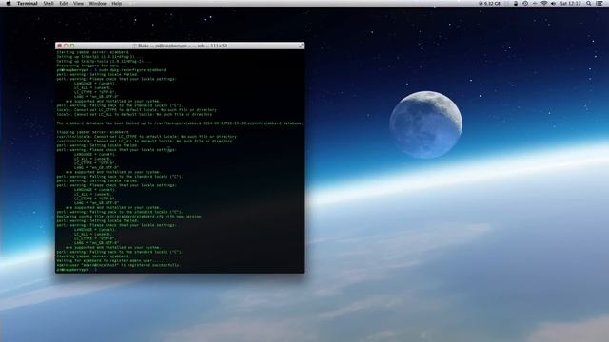Close the Terminal window with red button
Screen dimensions: 609x342
[60, 46]
